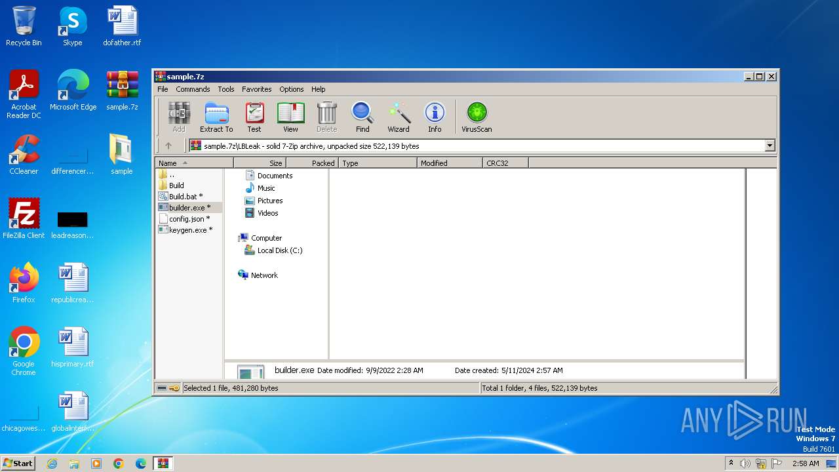Image resolution: width=839 pixels, height=472 pixels.
Task: Open the File menu
Action: [x=163, y=89]
